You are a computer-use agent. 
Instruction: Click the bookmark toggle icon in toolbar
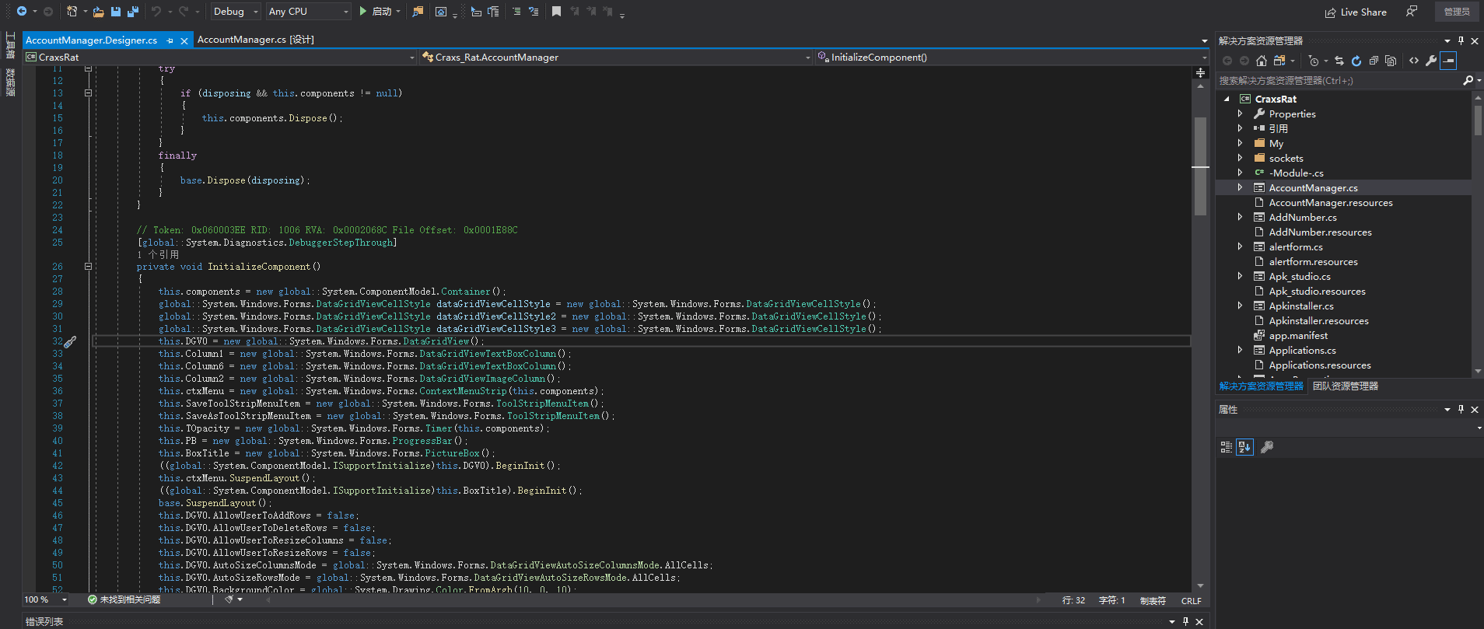click(556, 12)
